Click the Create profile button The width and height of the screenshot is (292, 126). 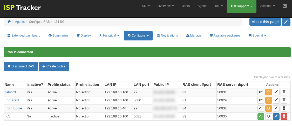(x=54, y=66)
